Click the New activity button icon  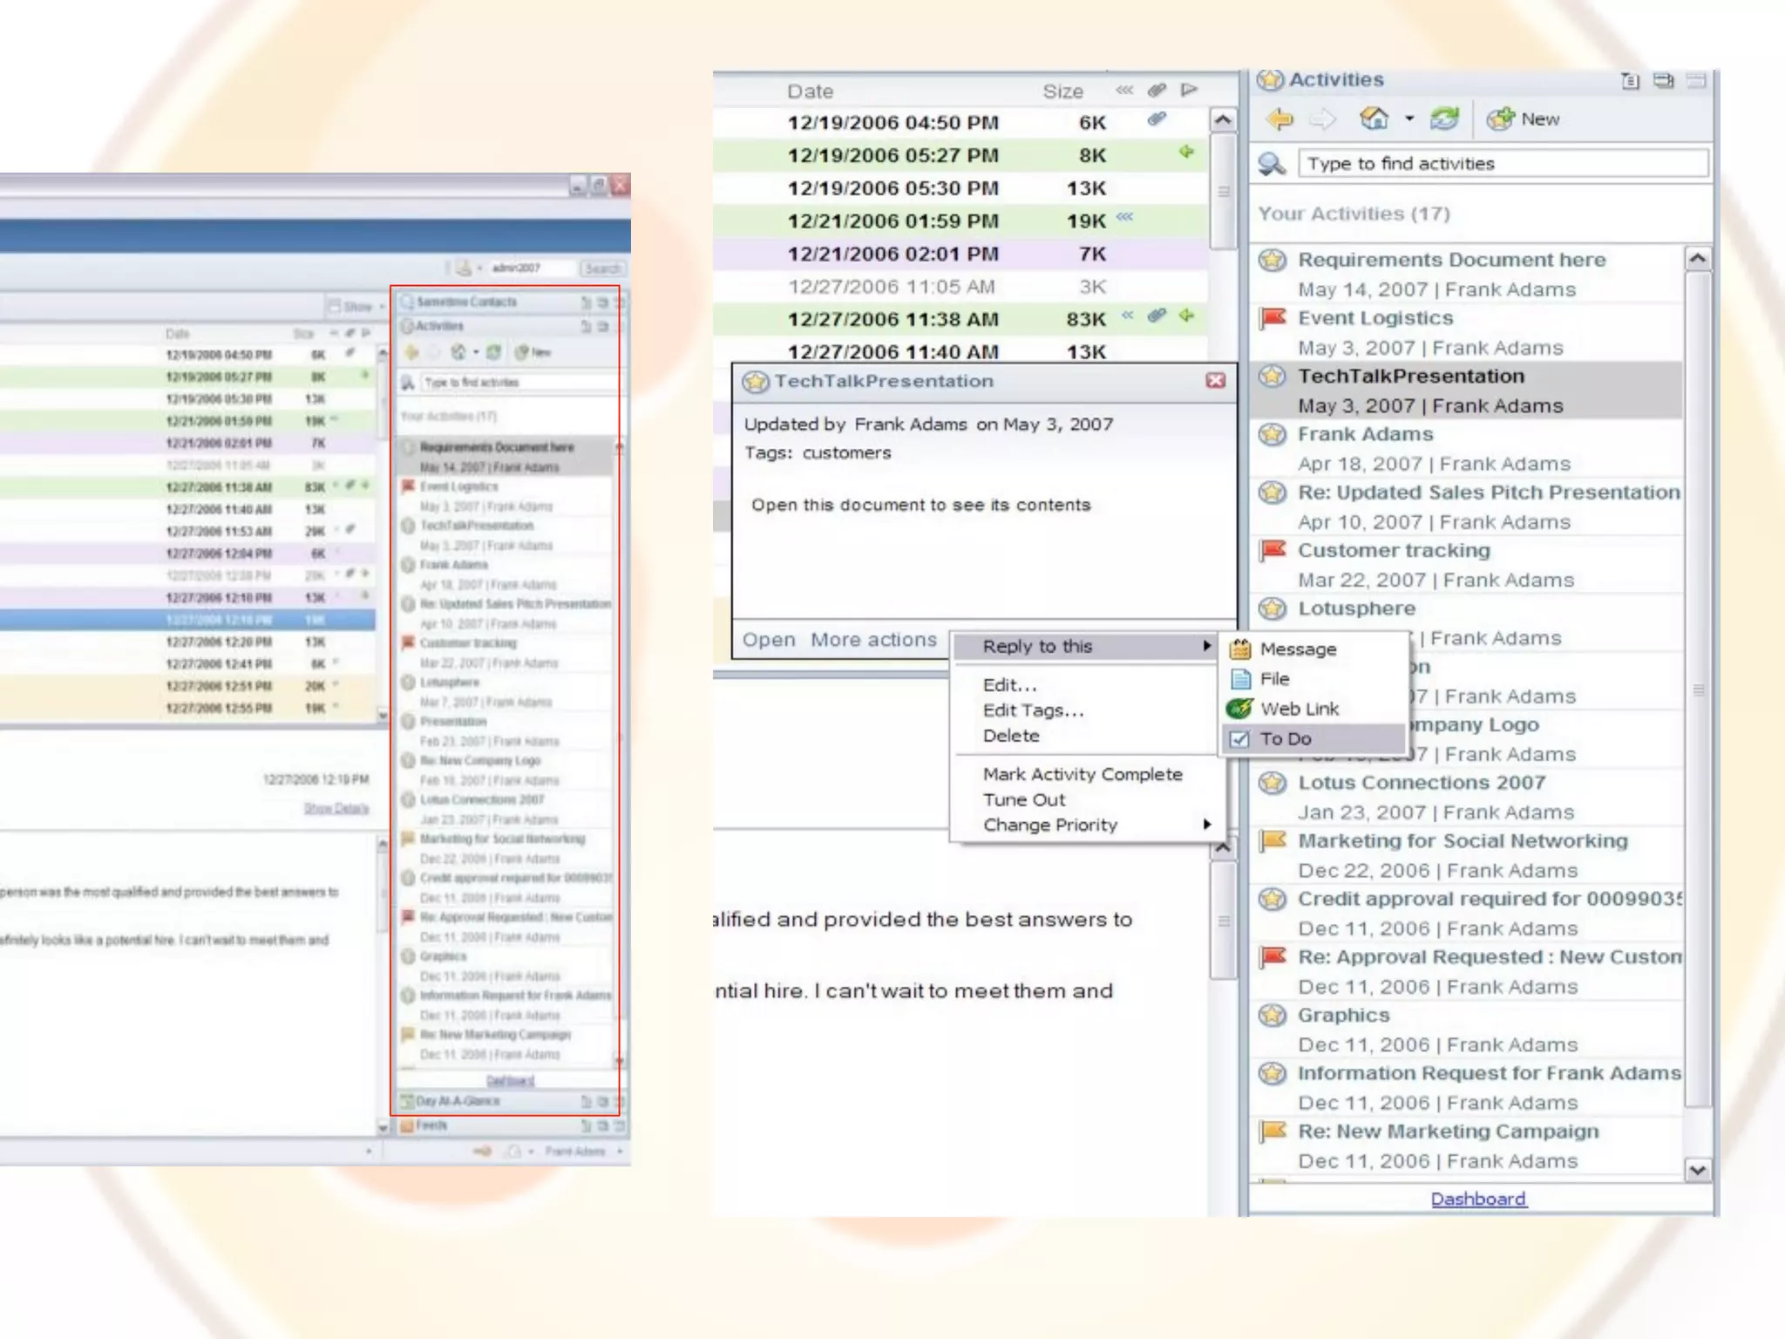(1501, 119)
